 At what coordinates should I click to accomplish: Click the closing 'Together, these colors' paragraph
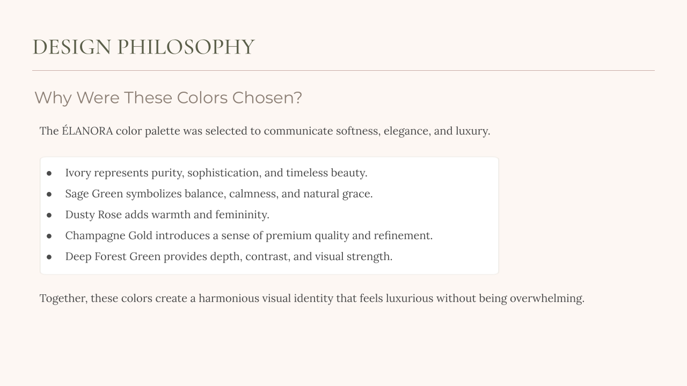[x=312, y=298]
